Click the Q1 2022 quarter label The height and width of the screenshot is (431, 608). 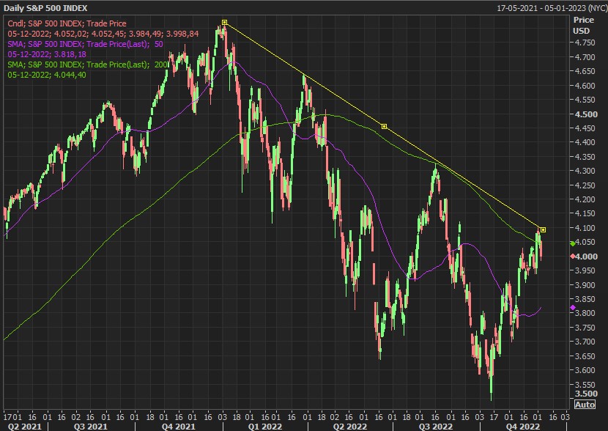pos(265,427)
